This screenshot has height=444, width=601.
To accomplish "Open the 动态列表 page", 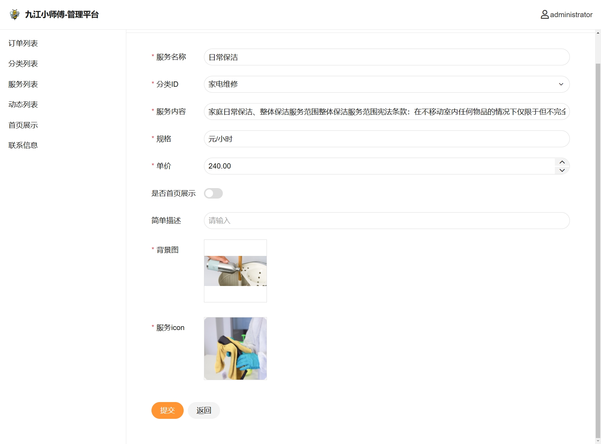I will click(x=23, y=105).
